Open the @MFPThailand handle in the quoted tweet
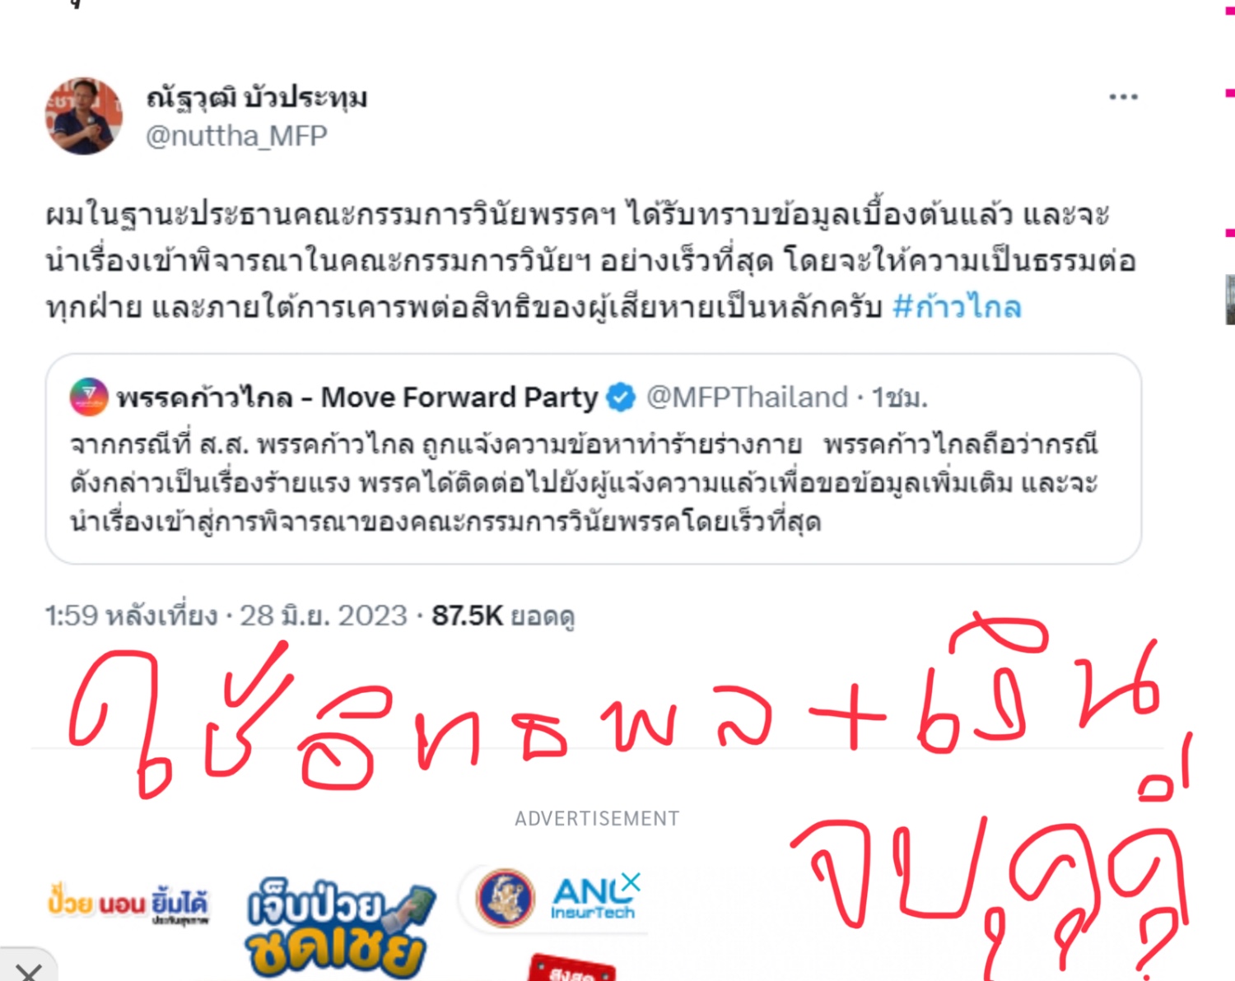 click(747, 398)
